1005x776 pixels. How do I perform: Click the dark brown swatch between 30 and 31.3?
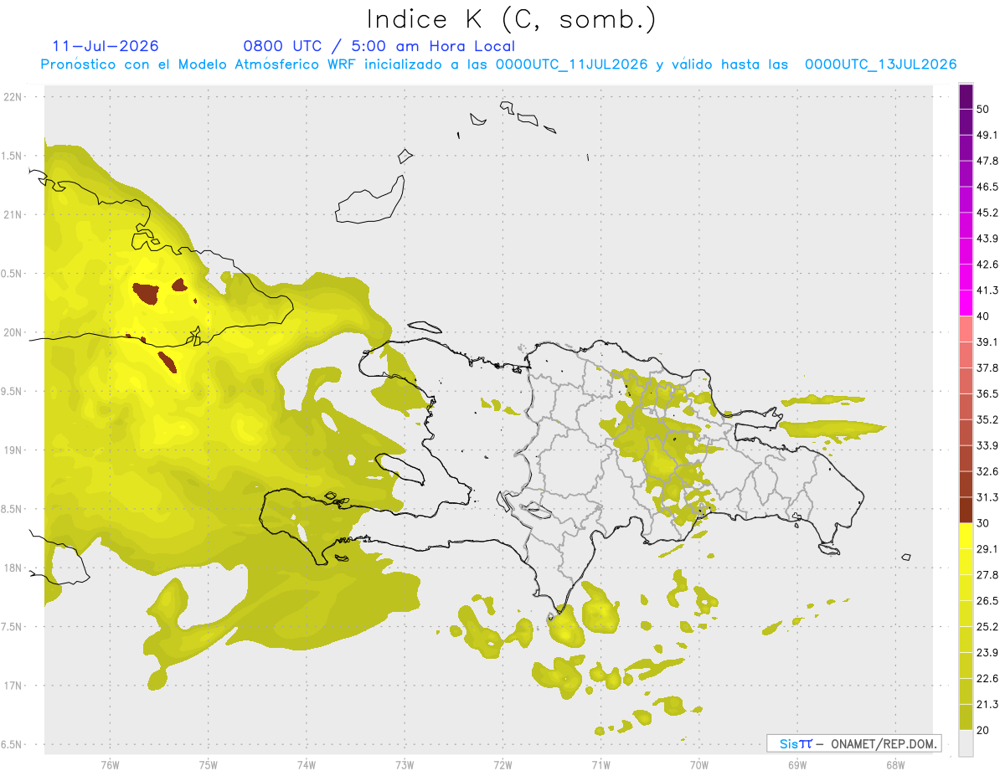(966, 510)
